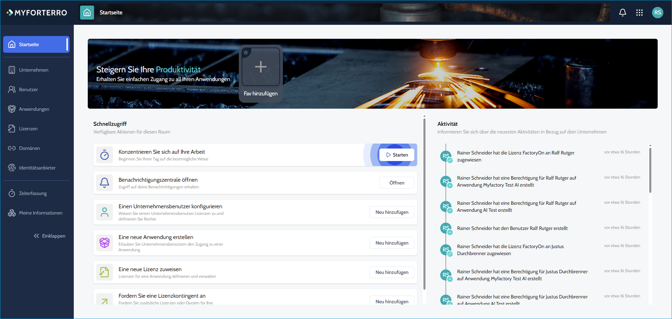Open the apps grid menu
This screenshot has width=672, height=319.
(639, 13)
